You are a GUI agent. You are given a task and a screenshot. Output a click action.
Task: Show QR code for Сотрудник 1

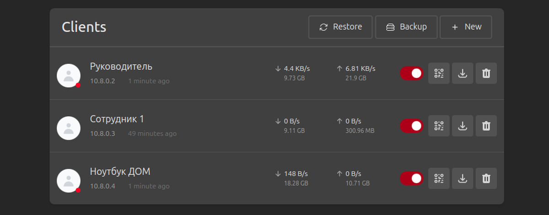439,126
